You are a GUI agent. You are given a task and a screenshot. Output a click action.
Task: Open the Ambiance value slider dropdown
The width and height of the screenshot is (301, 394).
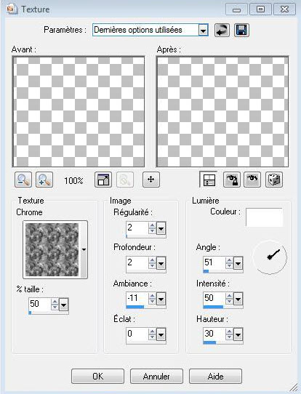[x=161, y=299]
